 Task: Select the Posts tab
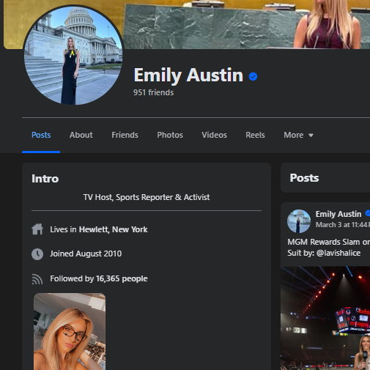(41, 135)
